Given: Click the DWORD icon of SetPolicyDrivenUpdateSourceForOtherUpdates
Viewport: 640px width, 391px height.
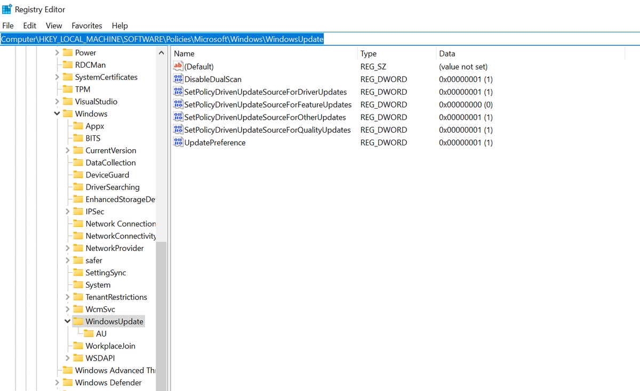Looking at the screenshot, I should point(178,117).
